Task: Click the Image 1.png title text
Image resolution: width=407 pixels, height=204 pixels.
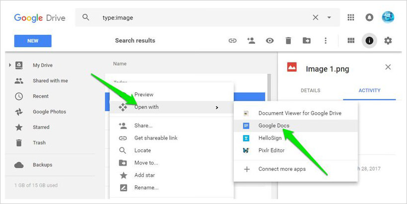Action: 327,69
